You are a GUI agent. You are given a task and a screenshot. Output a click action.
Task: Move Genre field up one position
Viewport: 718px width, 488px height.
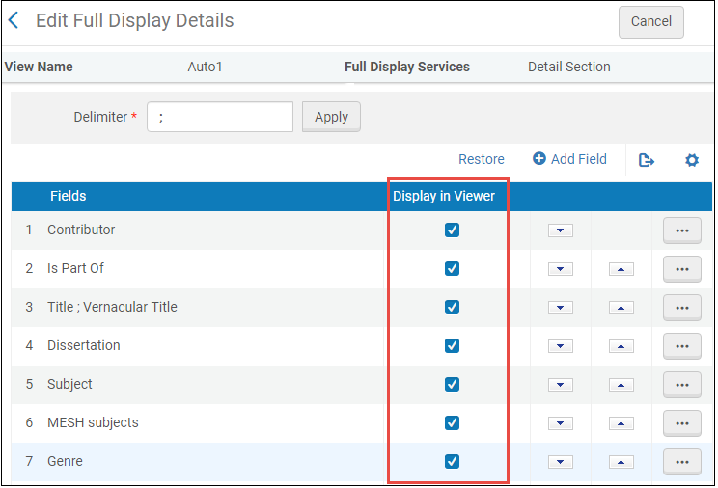point(621,462)
